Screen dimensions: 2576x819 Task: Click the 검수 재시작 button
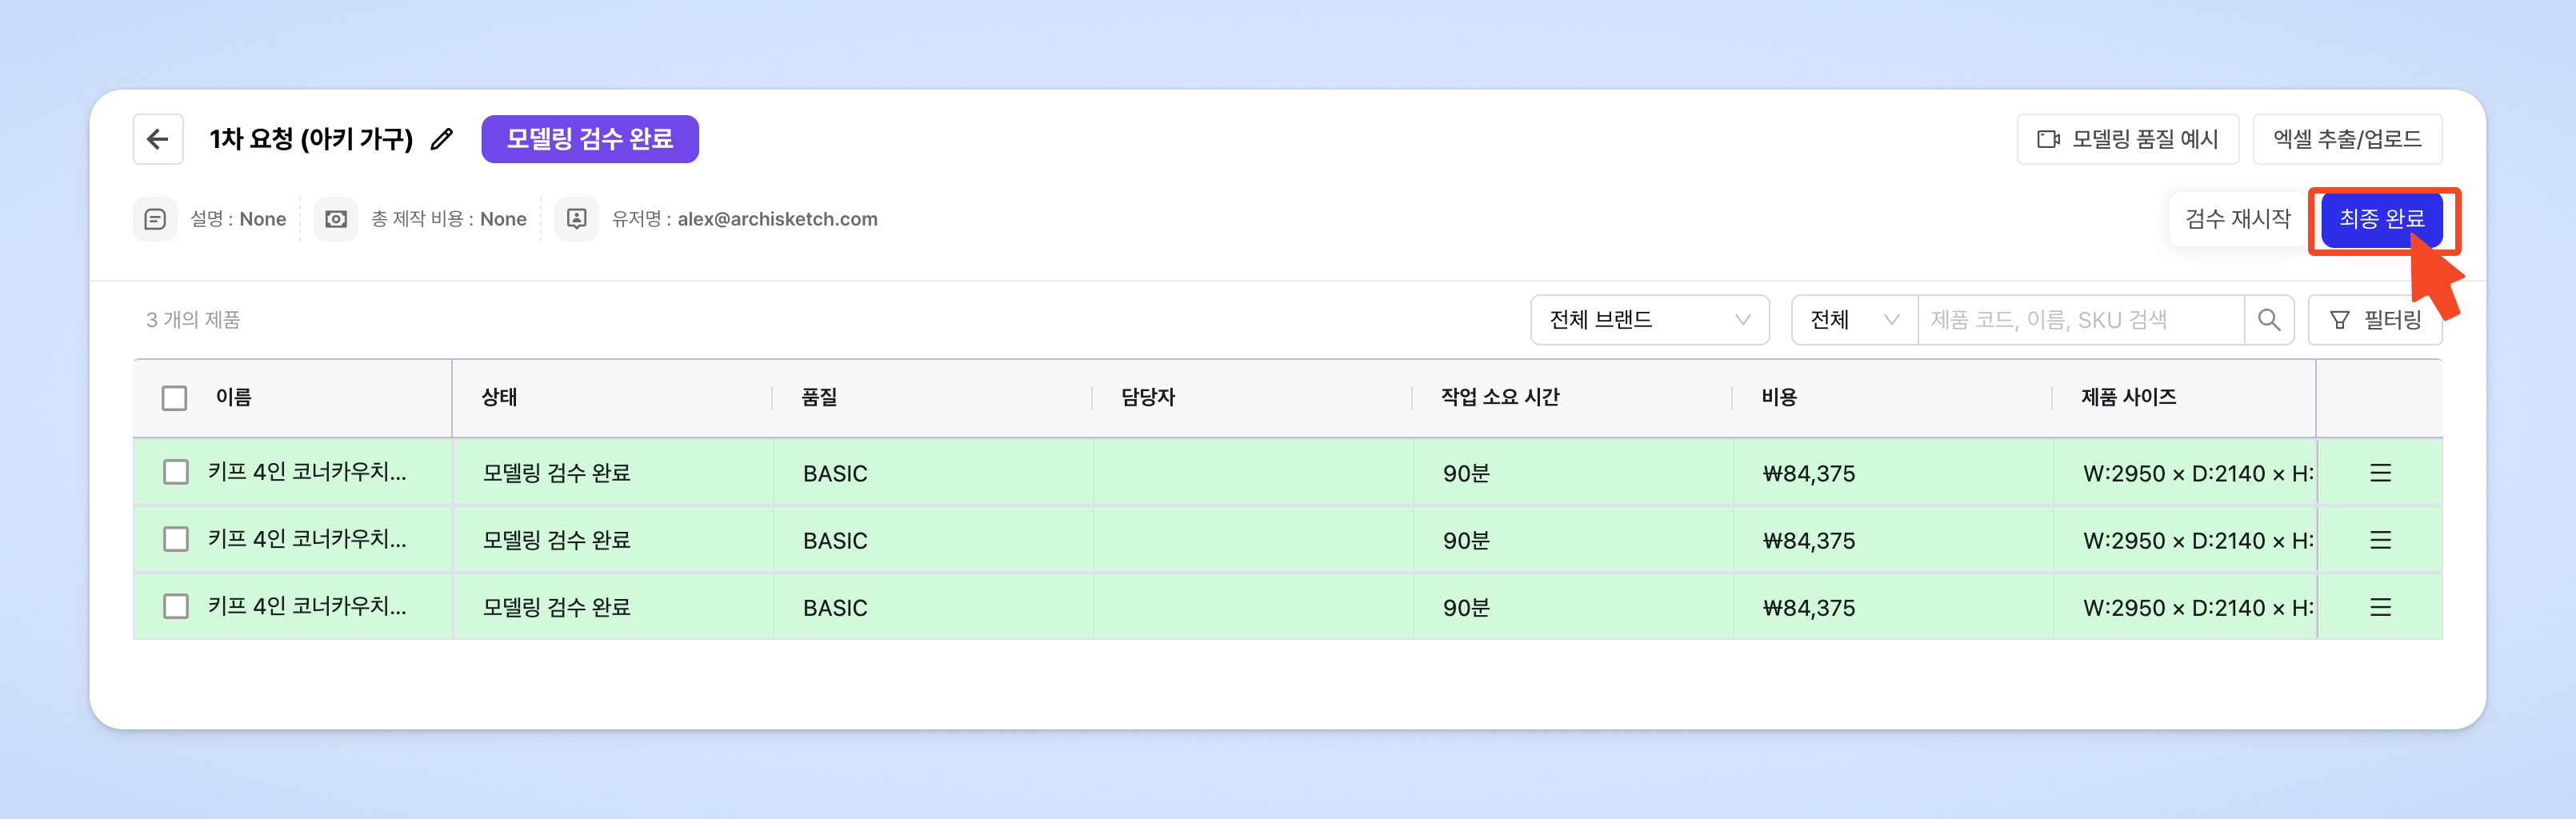tap(2237, 219)
